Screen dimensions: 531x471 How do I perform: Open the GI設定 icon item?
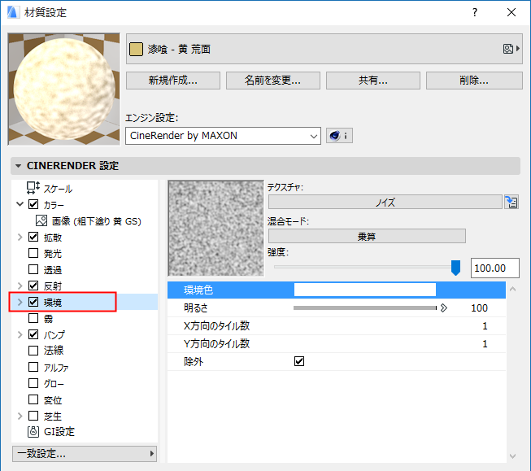(33, 431)
